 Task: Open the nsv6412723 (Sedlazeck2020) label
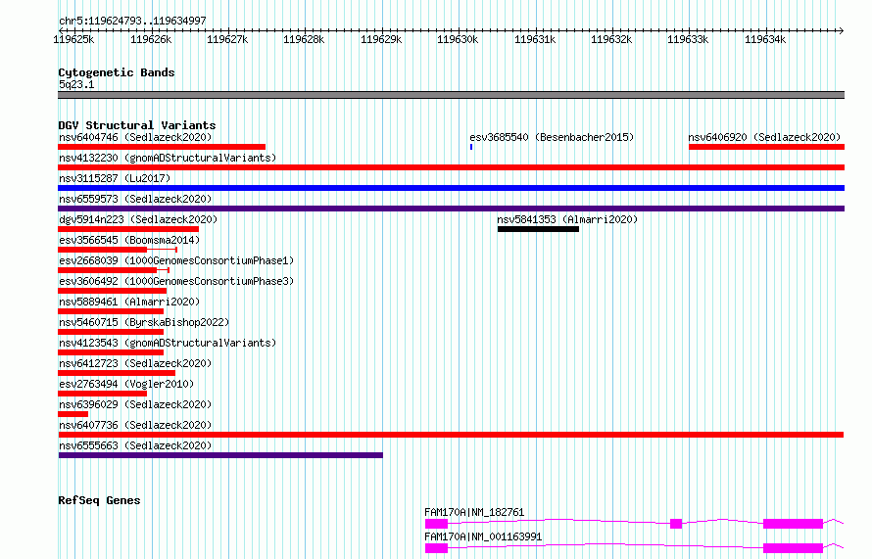[135, 363]
